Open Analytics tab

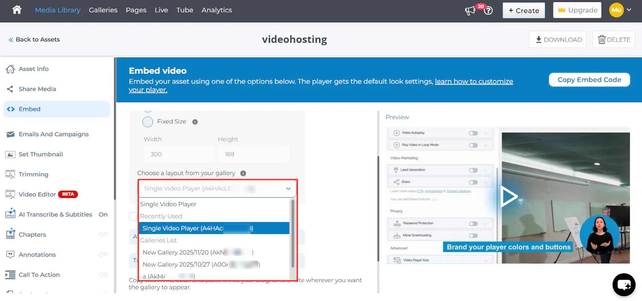tap(217, 10)
